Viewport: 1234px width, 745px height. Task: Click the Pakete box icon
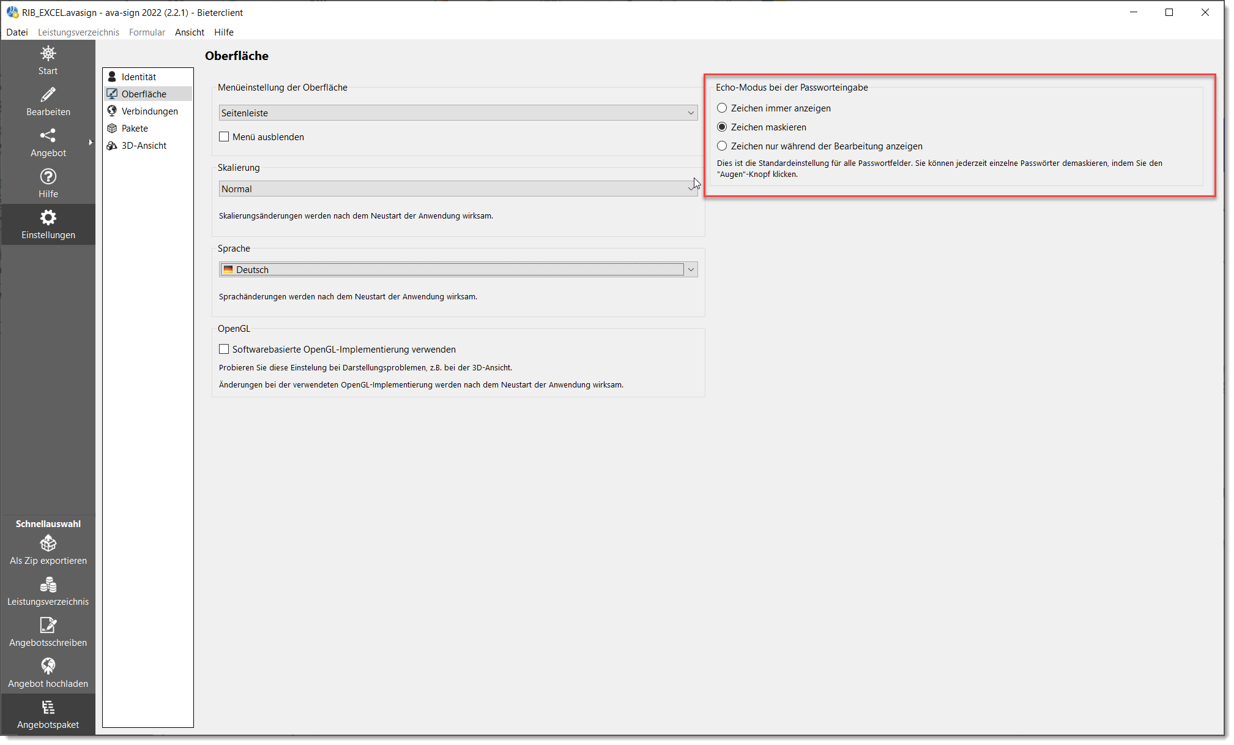[x=112, y=128]
